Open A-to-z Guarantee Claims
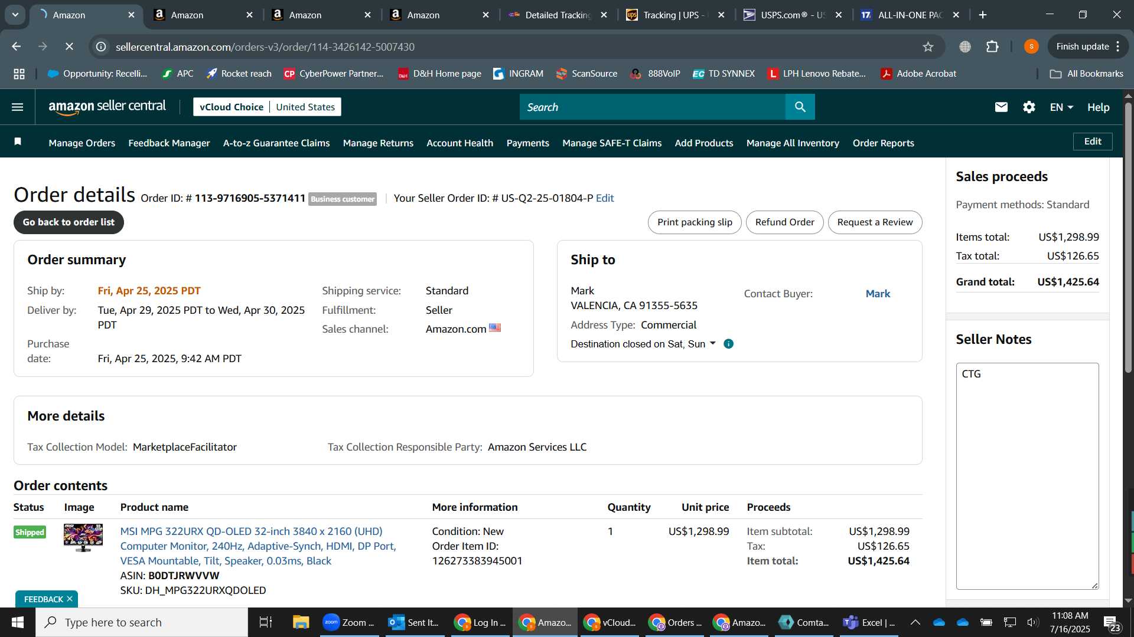Viewport: 1134px width, 637px height. (x=276, y=143)
